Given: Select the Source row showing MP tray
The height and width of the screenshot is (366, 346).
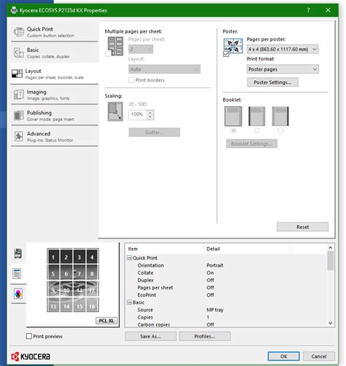Looking at the screenshot, I should point(226,310).
